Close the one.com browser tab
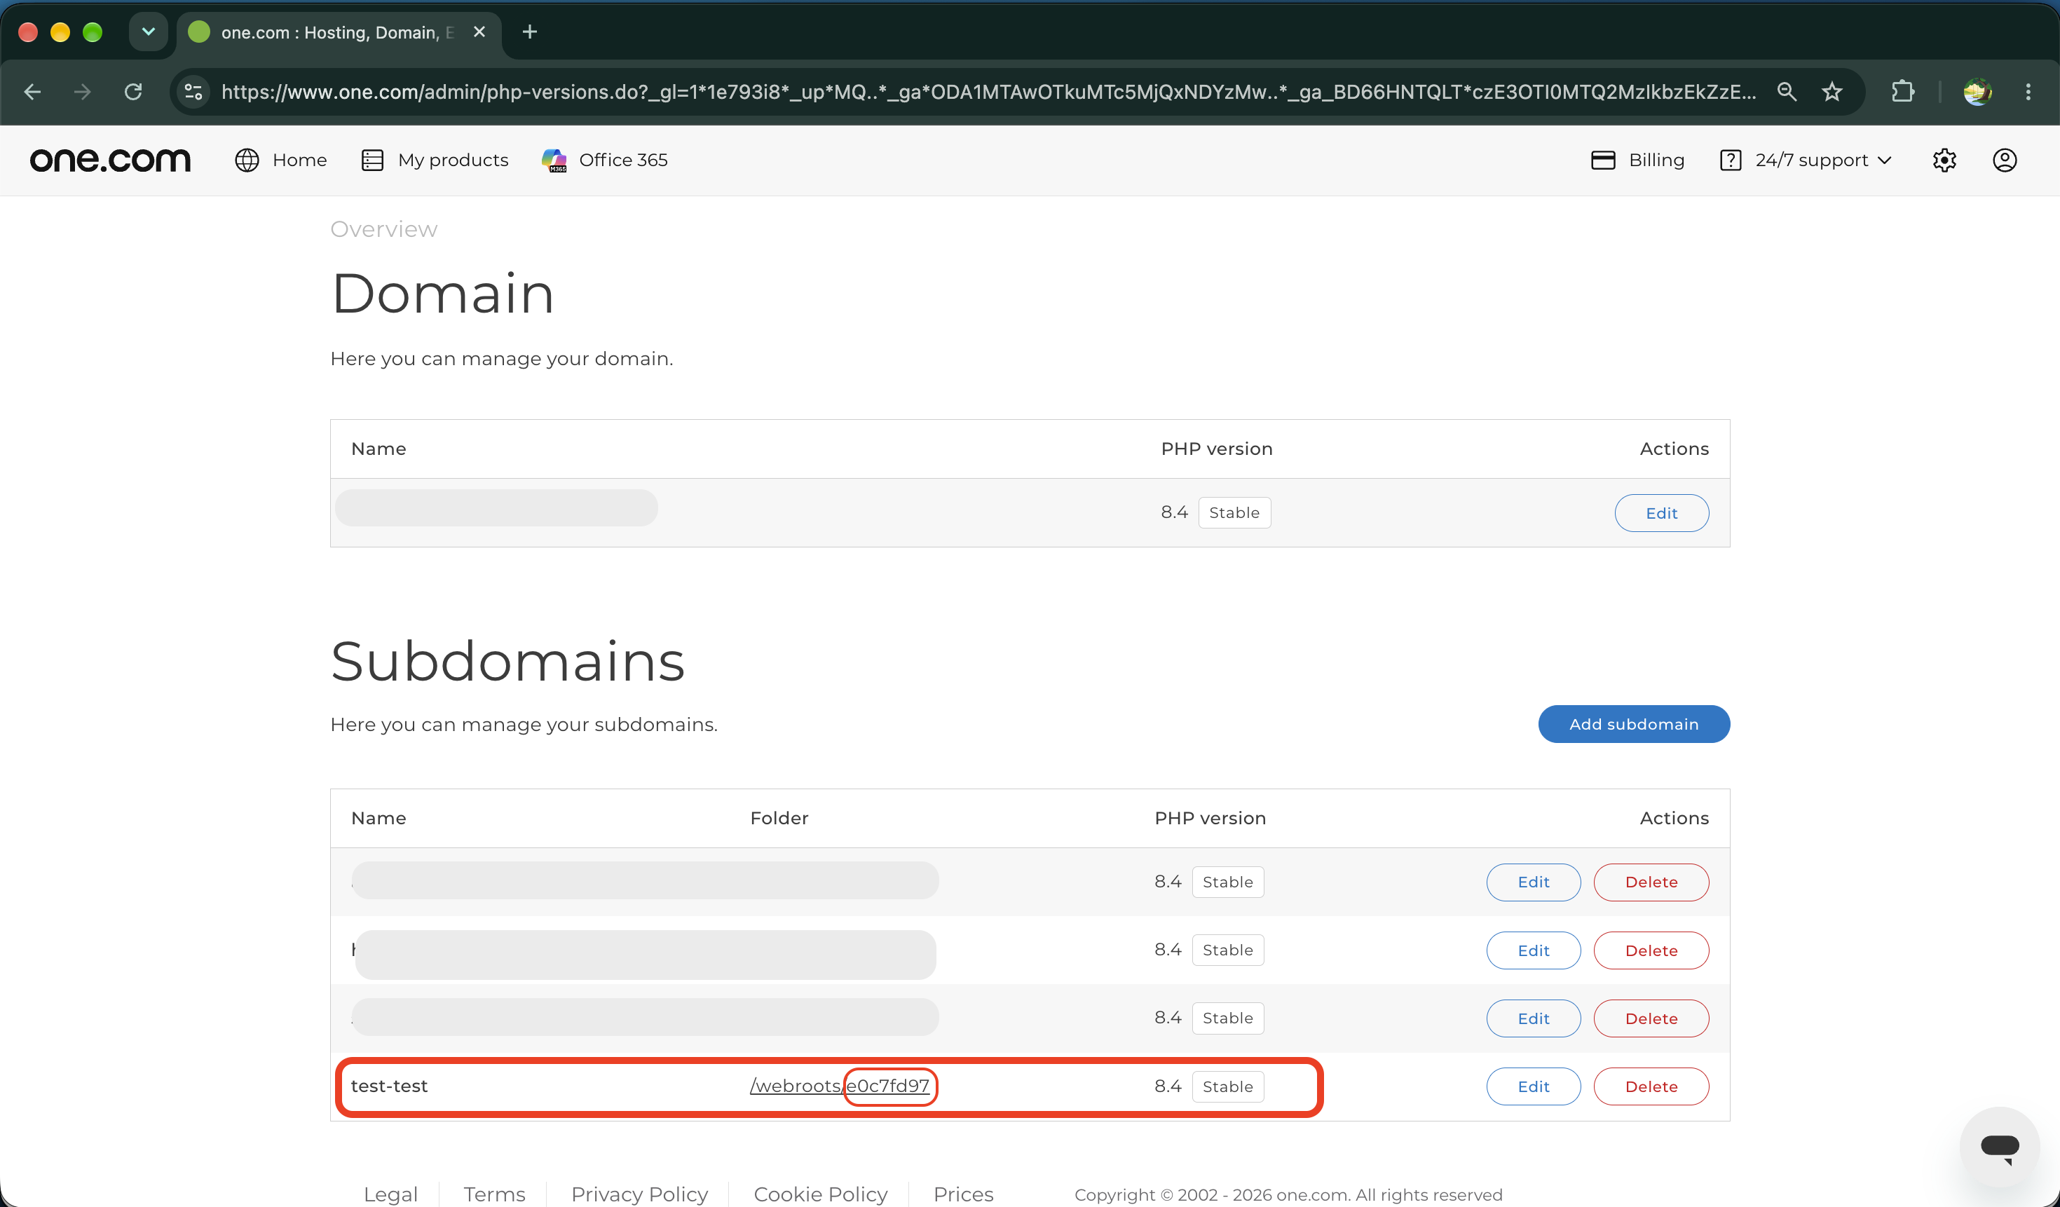The height and width of the screenshot is (1207, 2060). click(x=480, y=32)
